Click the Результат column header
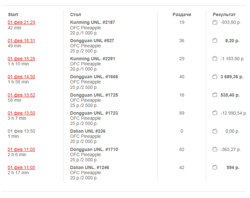250x198 pixels. [224, 15]
